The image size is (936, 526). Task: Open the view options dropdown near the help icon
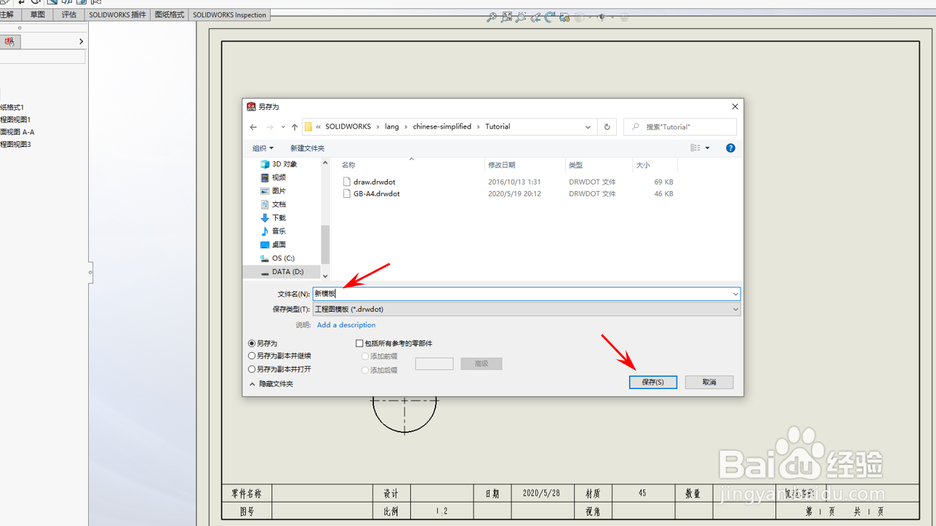706,148
